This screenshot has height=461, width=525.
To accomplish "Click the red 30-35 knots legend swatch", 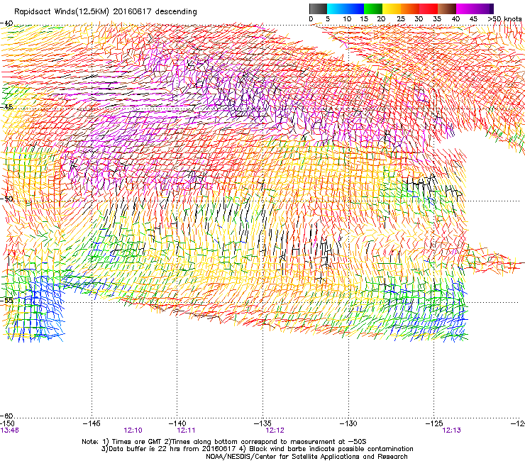I will [x=429, y=9].
